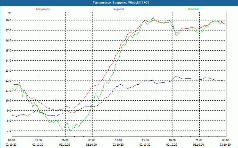Click the dew point peak near 18:30
This screenshot has height=148, width=238.
(x=177, y=76)
